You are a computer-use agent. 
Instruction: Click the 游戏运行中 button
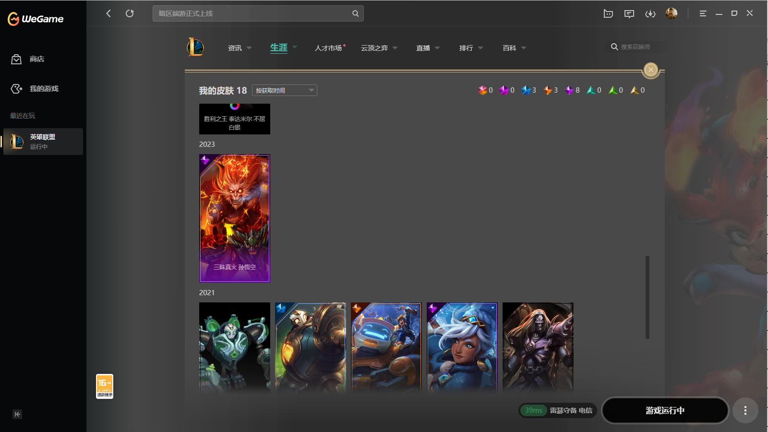tap(665, 410)
